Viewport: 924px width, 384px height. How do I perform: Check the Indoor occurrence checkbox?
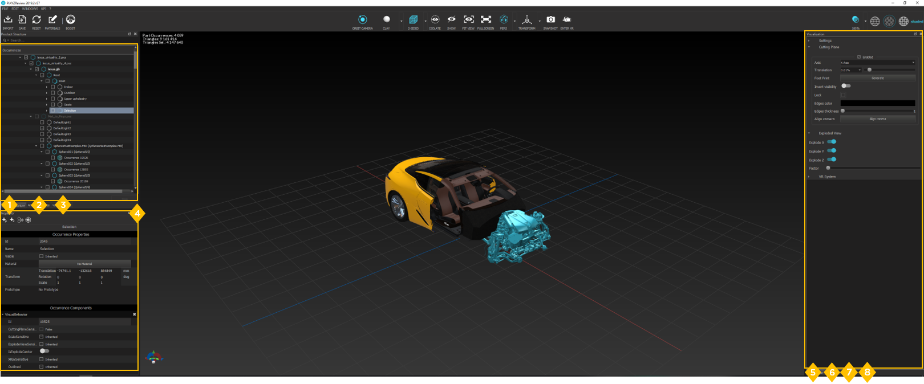[53, 87]
